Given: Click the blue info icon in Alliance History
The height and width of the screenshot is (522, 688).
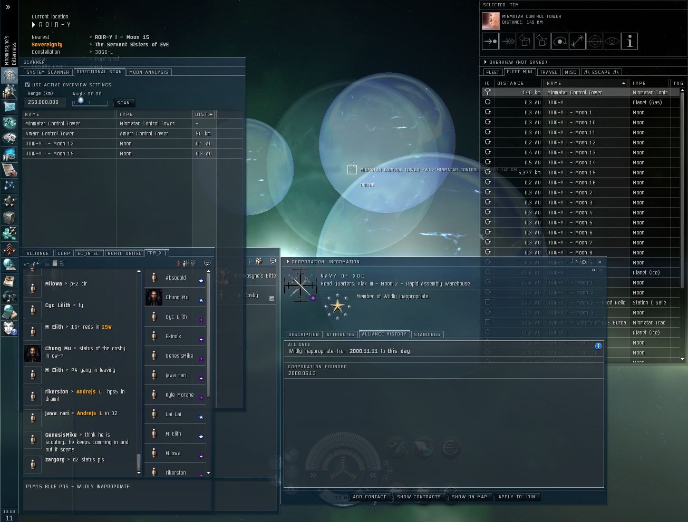Looking at the screenshot, I should (x=598, y=346).
